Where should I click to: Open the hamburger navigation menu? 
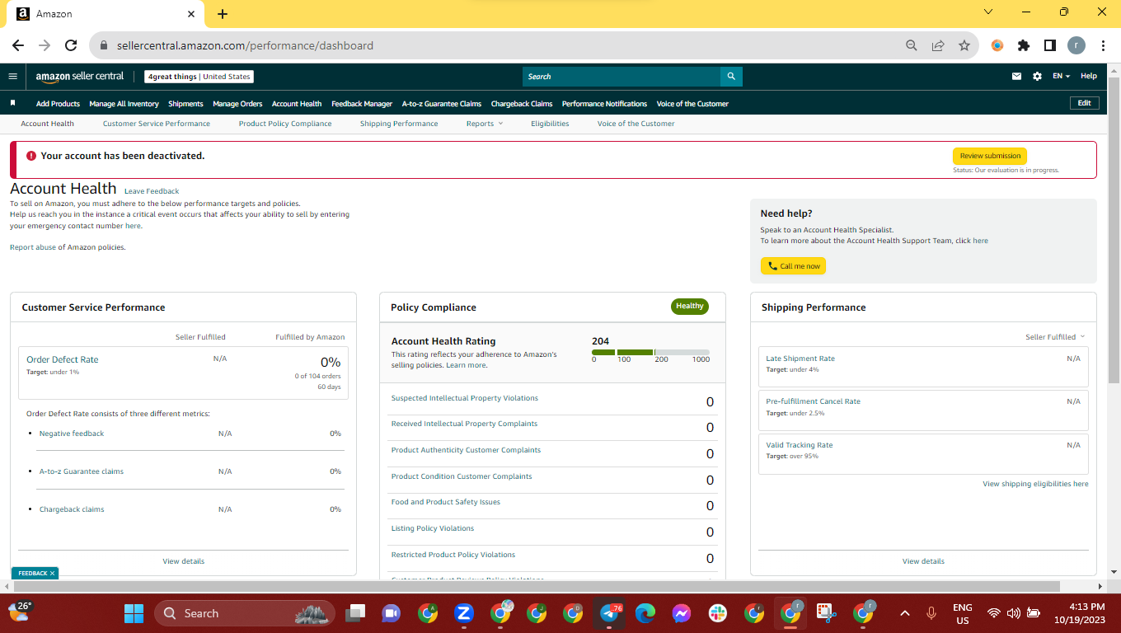[12, 77]
